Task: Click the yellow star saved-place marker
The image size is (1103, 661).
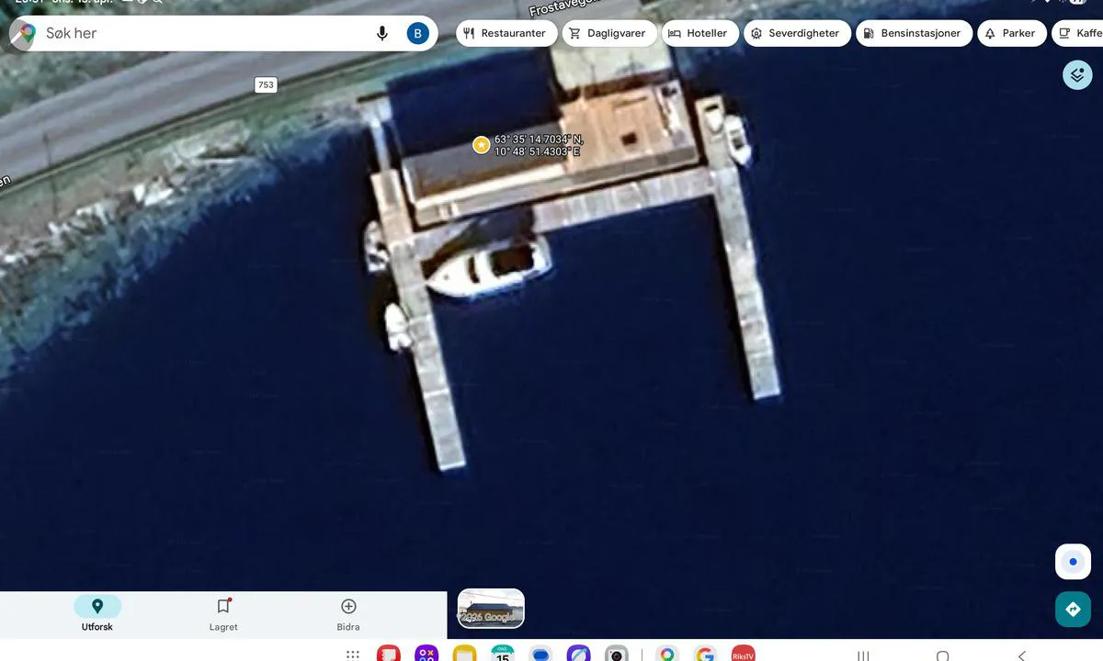Action: [x=481, y=145]
